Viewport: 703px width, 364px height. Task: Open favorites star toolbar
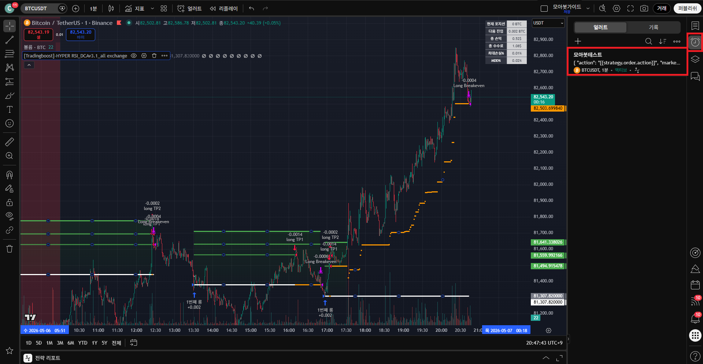point(10,350)
